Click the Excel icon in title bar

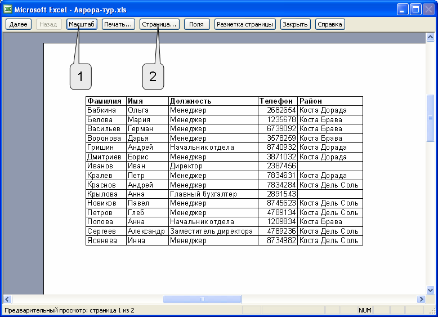[x=8, y=9]
